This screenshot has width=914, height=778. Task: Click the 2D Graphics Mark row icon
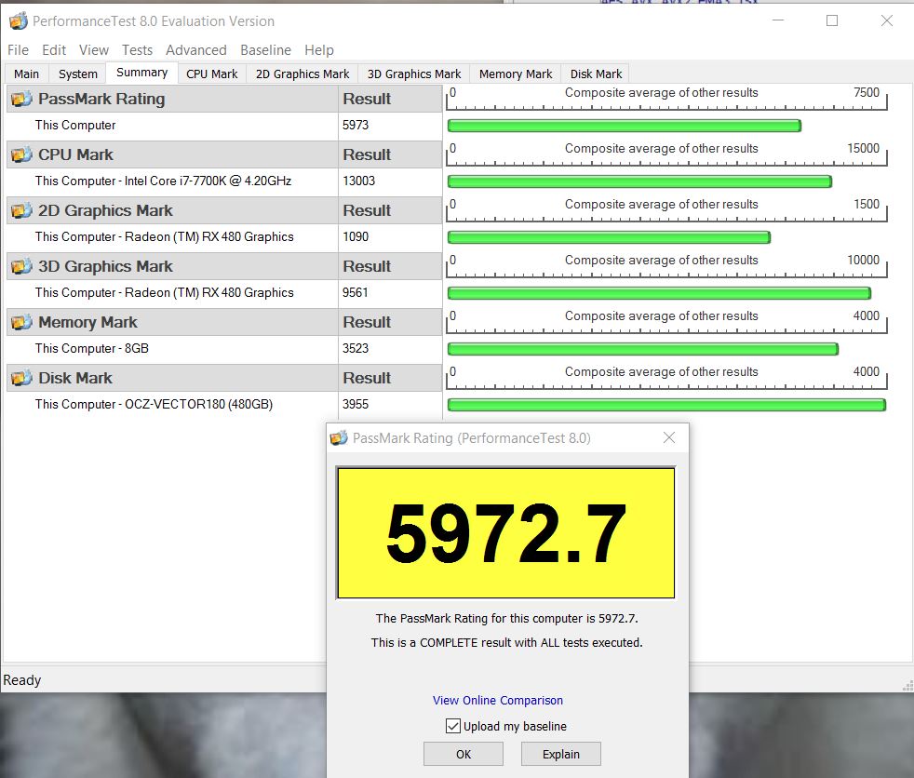point(20,211)
